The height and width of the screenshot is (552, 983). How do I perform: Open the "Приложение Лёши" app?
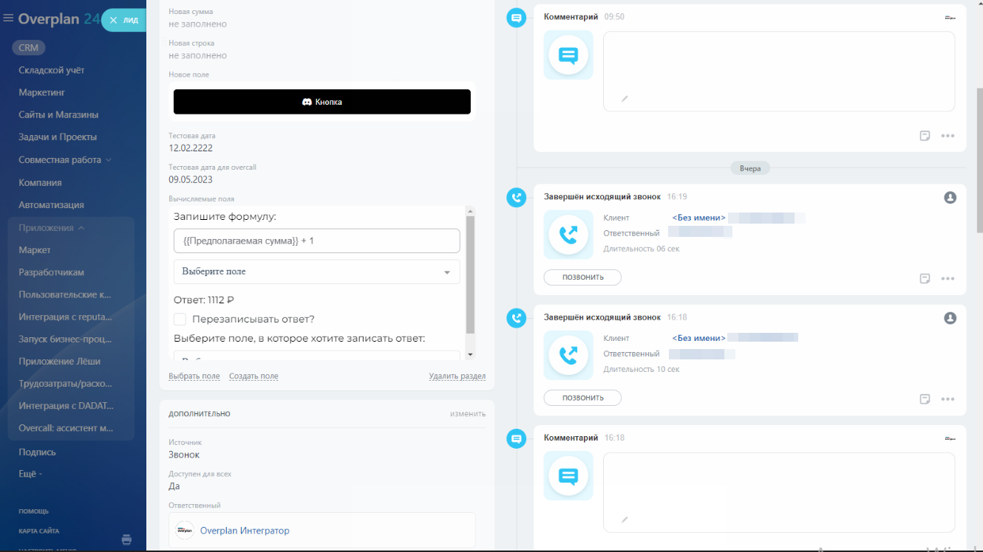[x=59, y=362]
